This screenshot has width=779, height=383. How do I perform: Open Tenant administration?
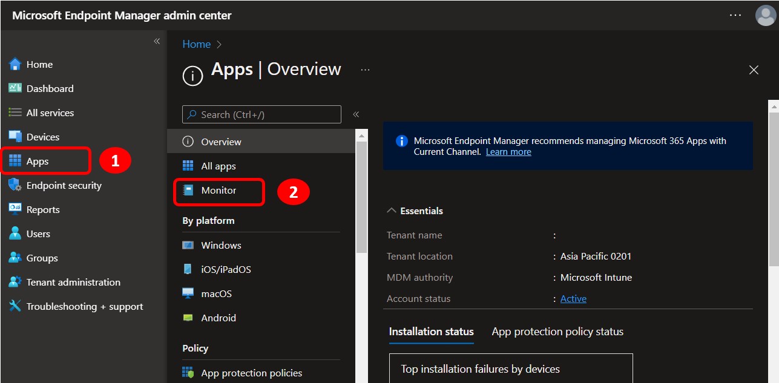tap(73, 282)
